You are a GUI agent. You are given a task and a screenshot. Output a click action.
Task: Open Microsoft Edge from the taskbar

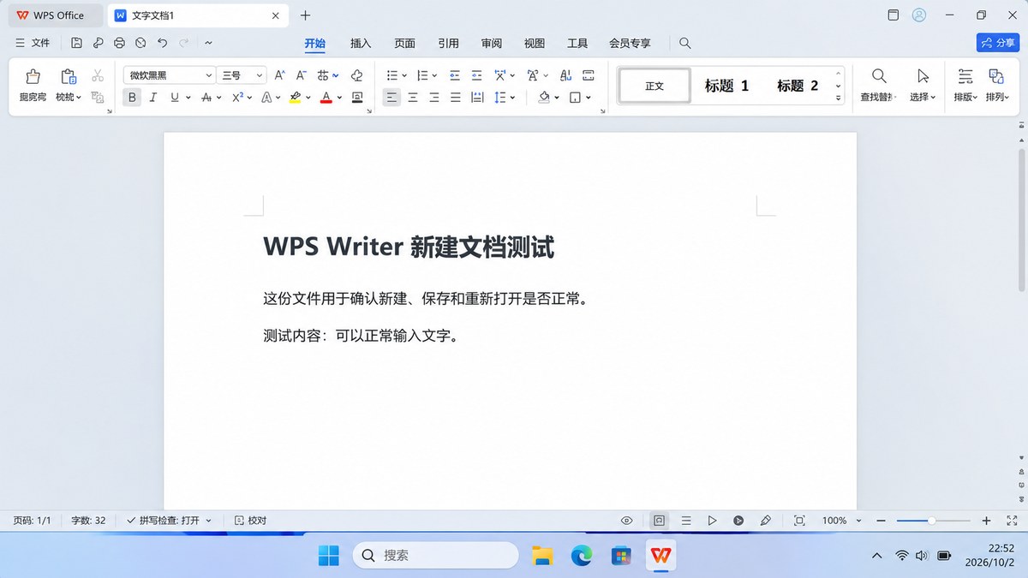582,556
